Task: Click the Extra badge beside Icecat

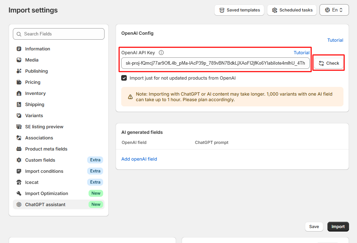Action: pyautogui.click(x=95, y=182)
